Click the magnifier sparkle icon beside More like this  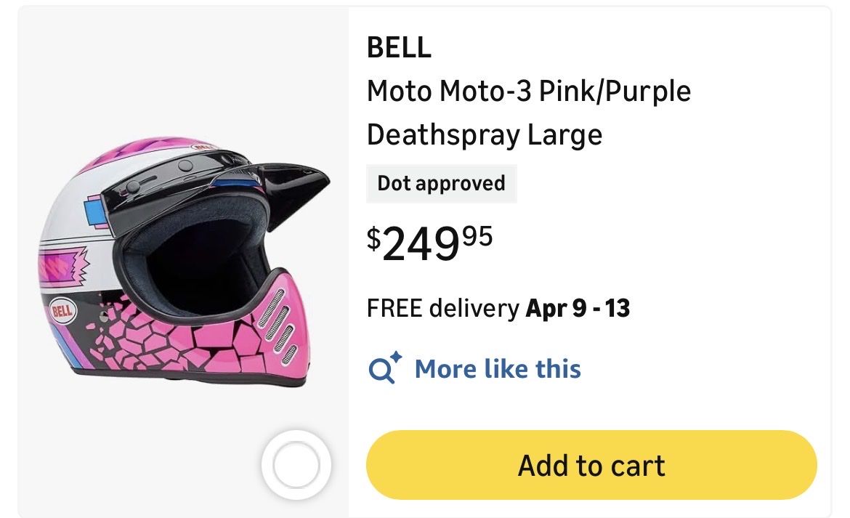pyautogui.click(x=384, y=368)
